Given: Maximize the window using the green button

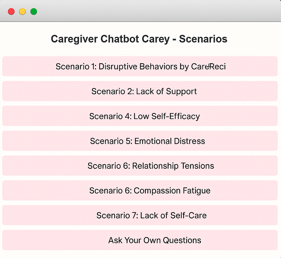Looking at the screenshot, I should point(34,12).
